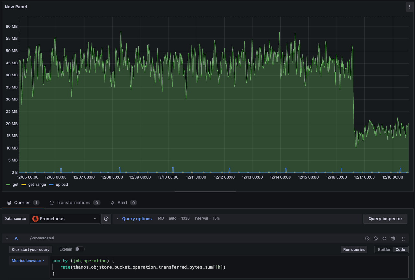415x280 pixels.
Task: Click the green get legend swatch
Action: click(x=8, y=185)
